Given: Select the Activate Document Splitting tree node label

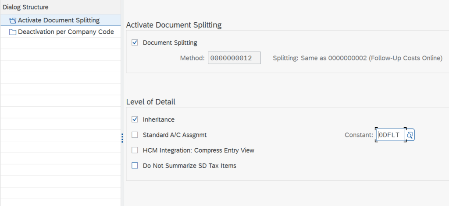Looking at the screenshot, I should 59,20.
